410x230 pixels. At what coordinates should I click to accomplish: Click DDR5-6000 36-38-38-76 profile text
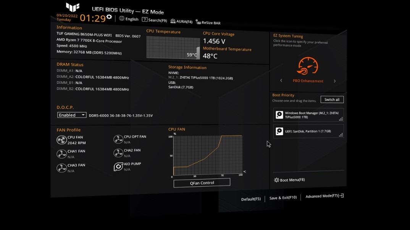coord(121,115)
